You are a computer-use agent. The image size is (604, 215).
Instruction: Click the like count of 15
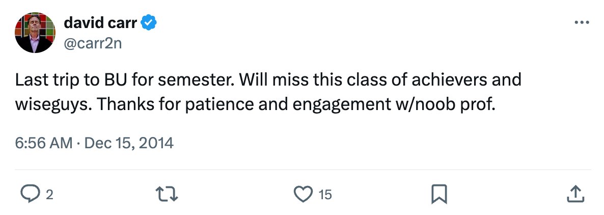coord(325,194)
